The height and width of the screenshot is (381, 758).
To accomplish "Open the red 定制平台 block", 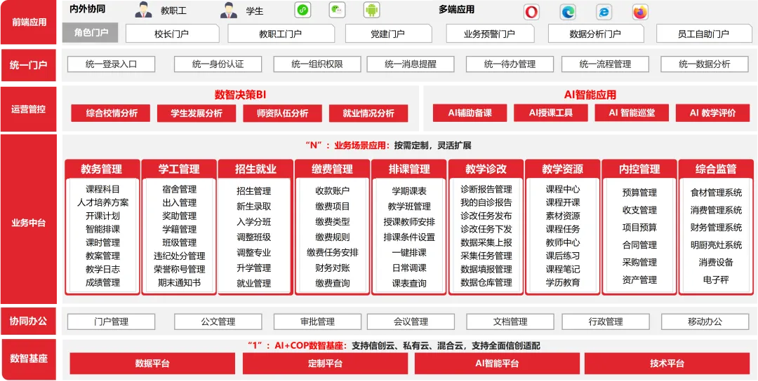I will 326,363.
